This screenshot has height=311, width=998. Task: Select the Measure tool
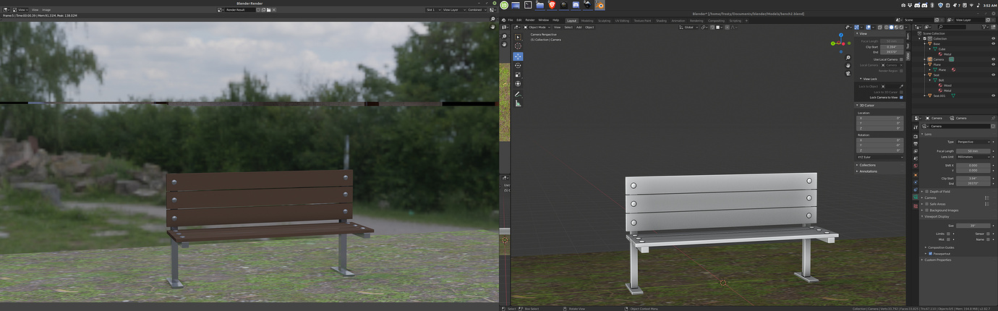click(519, 103)
